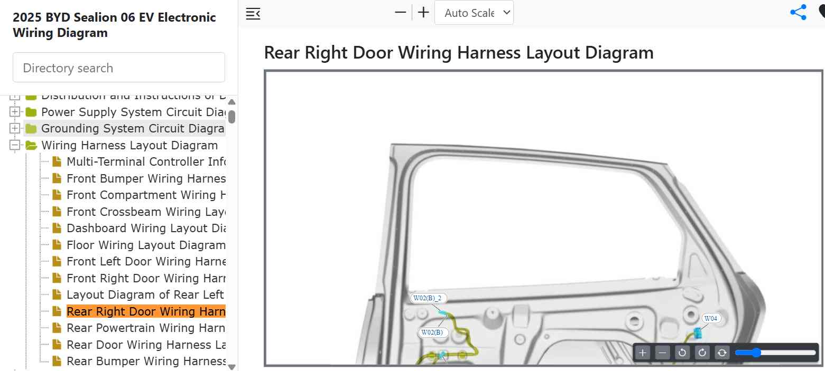The height and width of the screenshot is (371, 825).
Task: Click the W02(B) connector label
Action: pos(433,332)
